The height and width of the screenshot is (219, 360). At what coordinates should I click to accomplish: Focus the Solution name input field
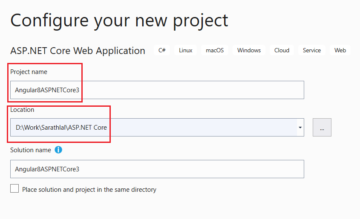[x=157, y=169]
